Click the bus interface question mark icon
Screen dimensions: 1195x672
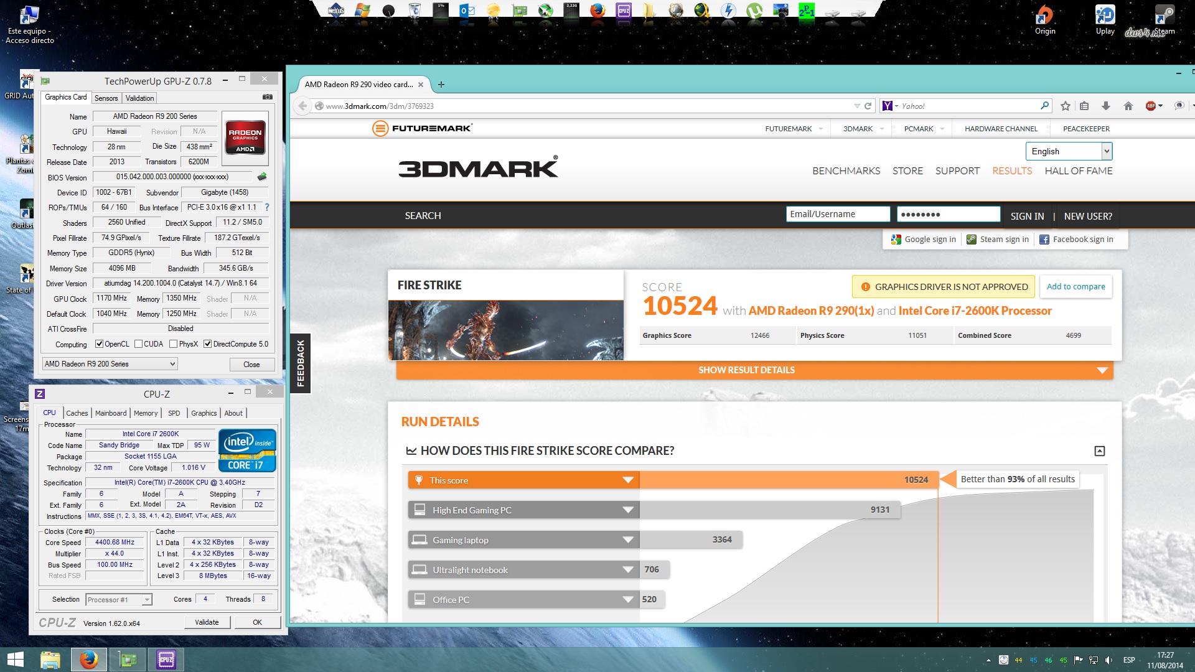point(267,207)
